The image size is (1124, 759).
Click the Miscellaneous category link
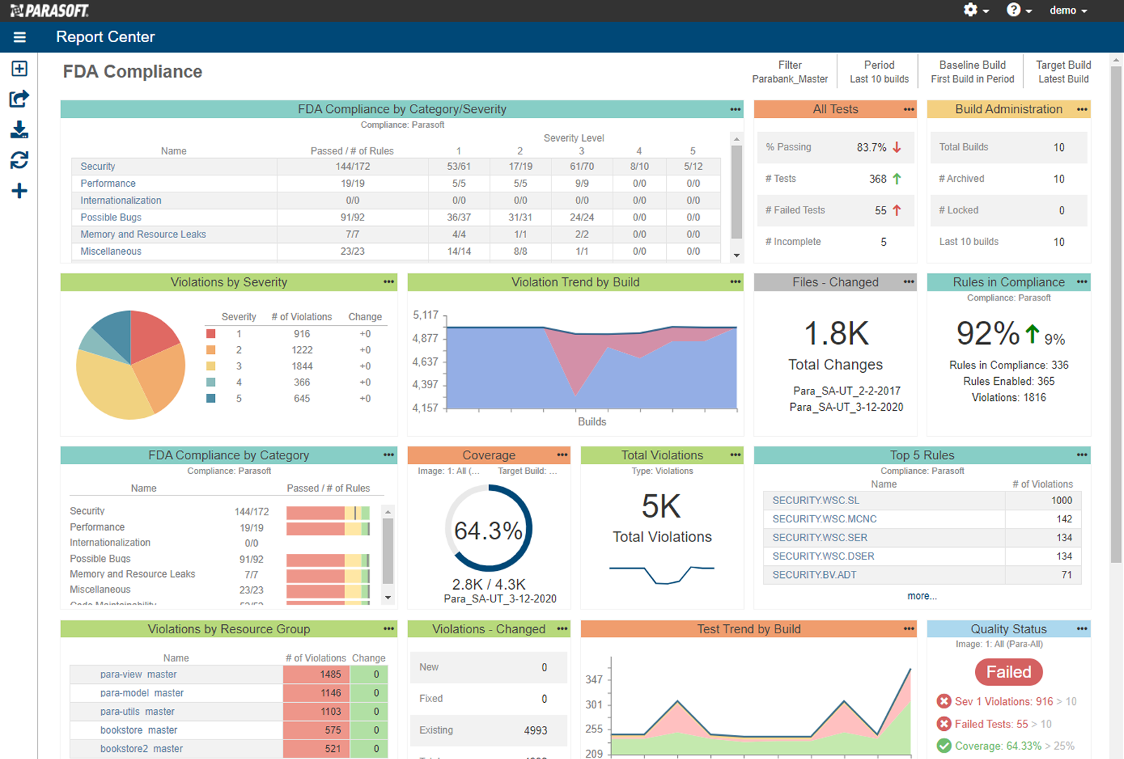click(111, 251)
